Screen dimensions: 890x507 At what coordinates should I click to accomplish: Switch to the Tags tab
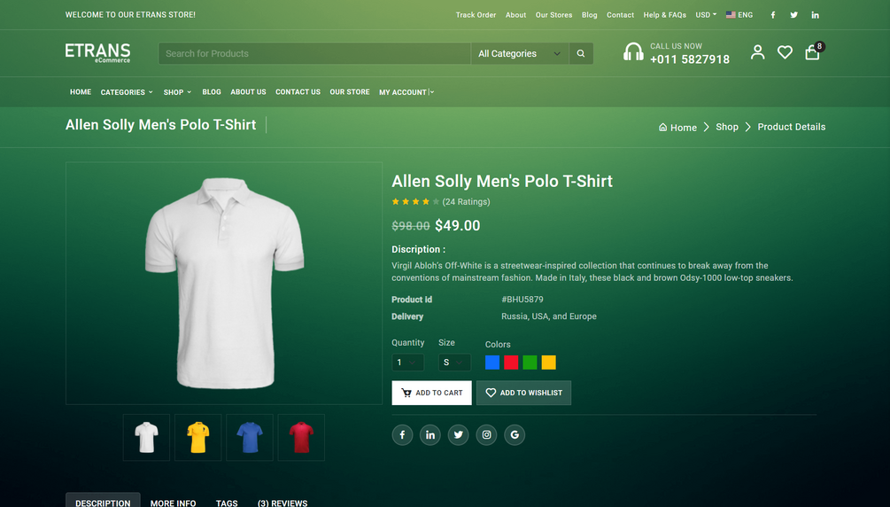(x=227, y=503)
